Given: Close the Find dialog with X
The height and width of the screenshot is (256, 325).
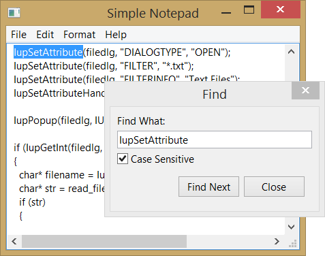Looking at the screenshot, I should click(305, 91).
